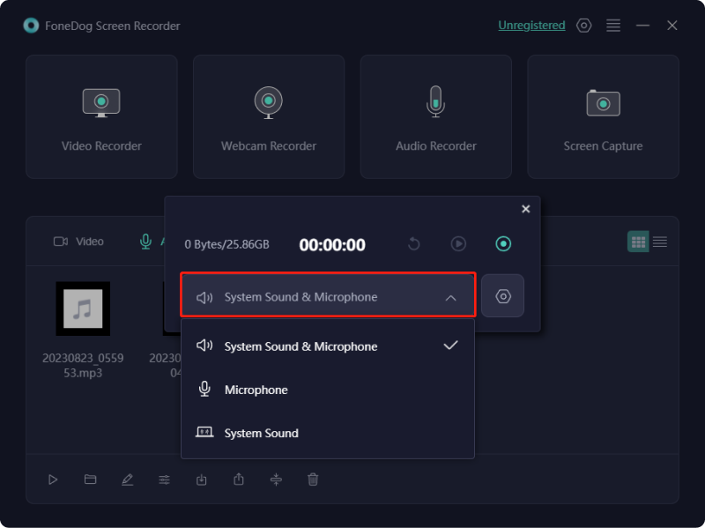The width and height of the screenshot is (705, 528).
Task: Open the Audio Recorder tool
Action: tap(435, 115)
